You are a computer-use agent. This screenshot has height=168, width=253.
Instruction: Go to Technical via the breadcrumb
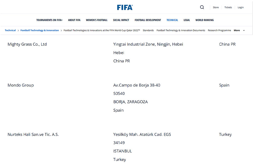pyautogui.click(x=10, y=30)
